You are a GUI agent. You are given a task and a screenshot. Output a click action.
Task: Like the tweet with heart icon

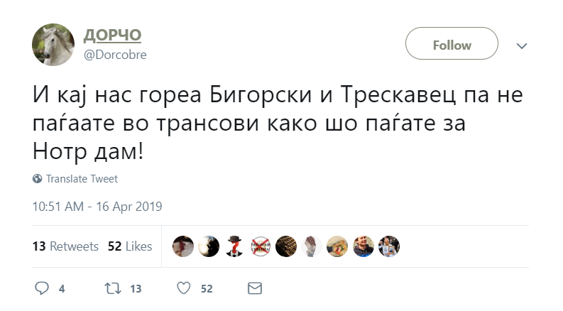tap(184, 288)
